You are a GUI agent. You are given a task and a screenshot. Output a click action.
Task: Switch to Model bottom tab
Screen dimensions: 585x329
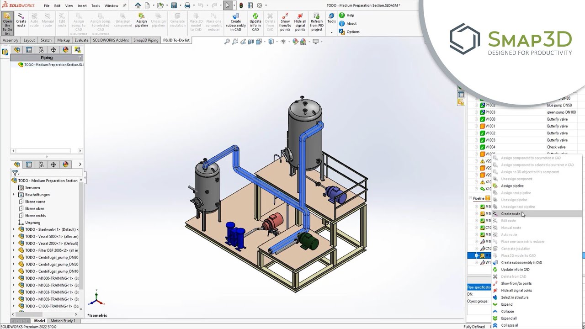39,321
